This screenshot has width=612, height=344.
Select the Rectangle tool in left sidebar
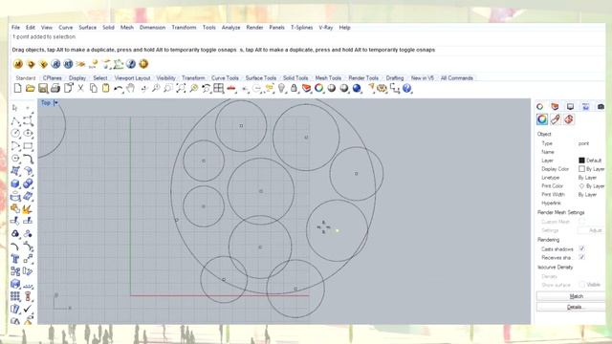[x=28, y=146]
